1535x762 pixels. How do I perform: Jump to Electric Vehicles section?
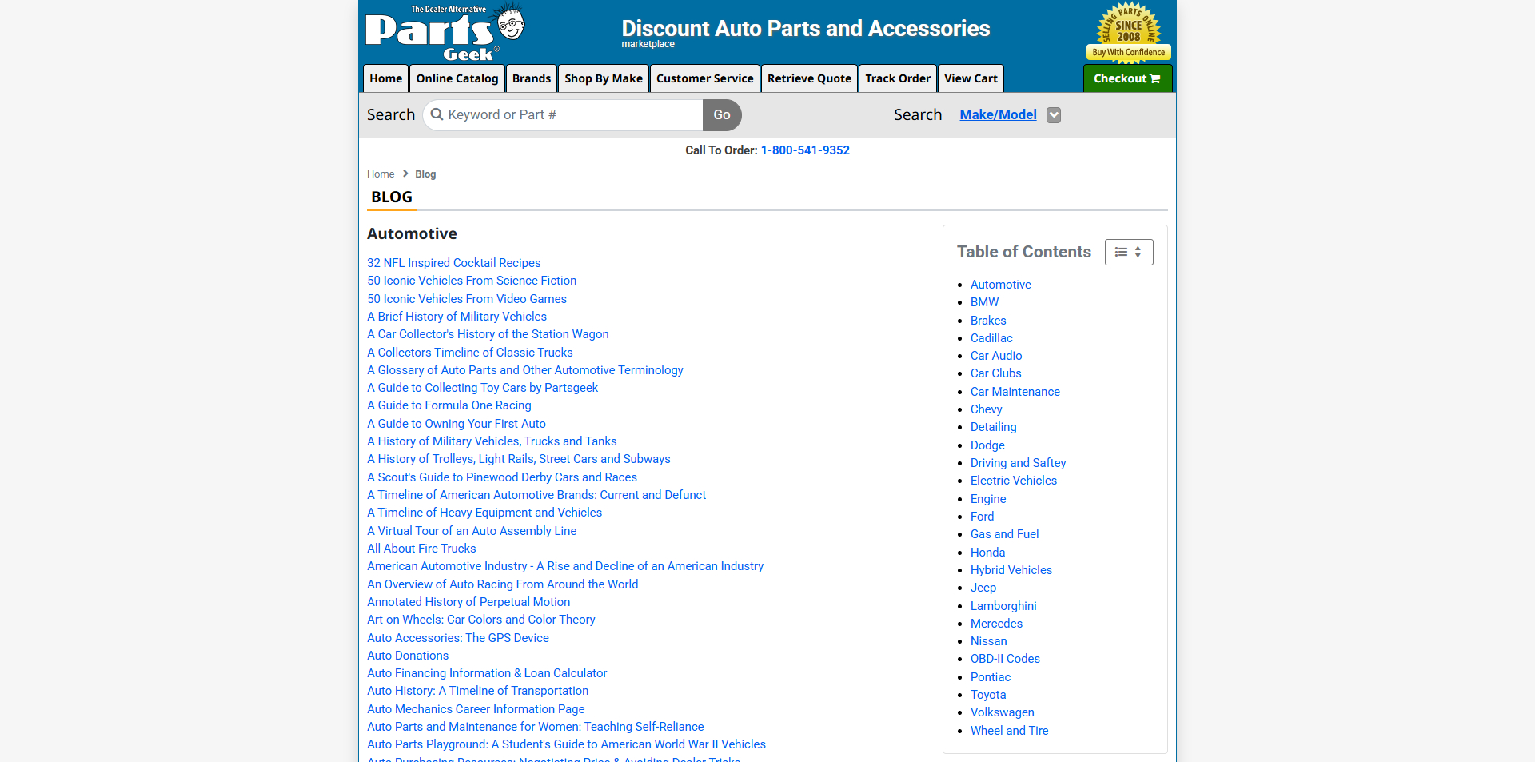[x=1014, y=481]
